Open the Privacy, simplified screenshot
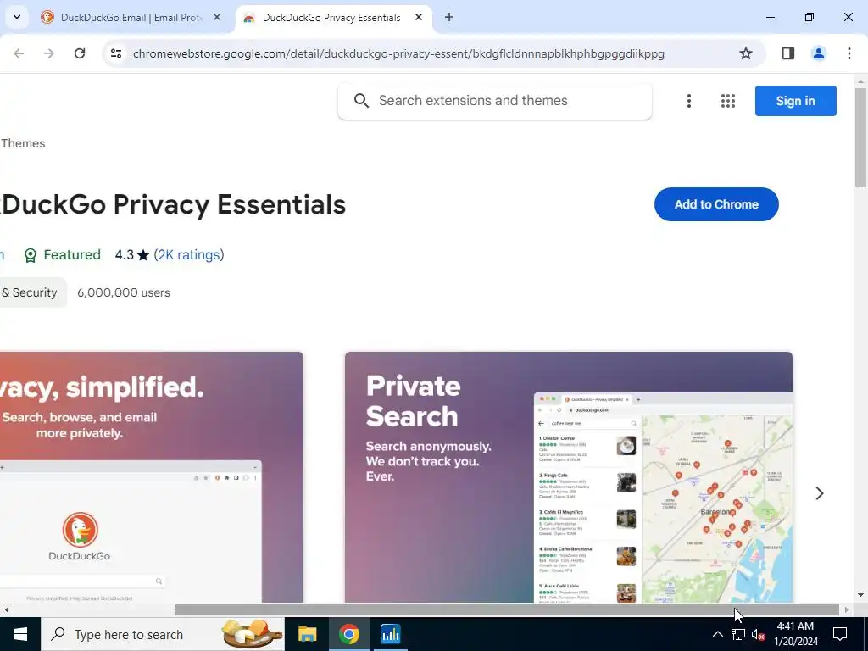Viewport: 868px width, 651px height. [x=152, y=477]
